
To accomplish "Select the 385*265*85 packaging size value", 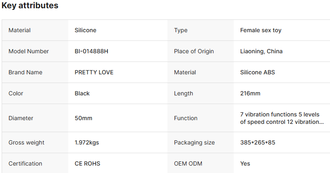I will (x=258, y=142).
